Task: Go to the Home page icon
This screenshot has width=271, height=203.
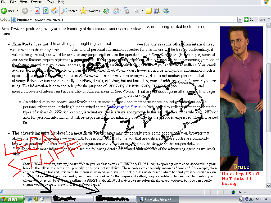Action: tap(54, 11)
